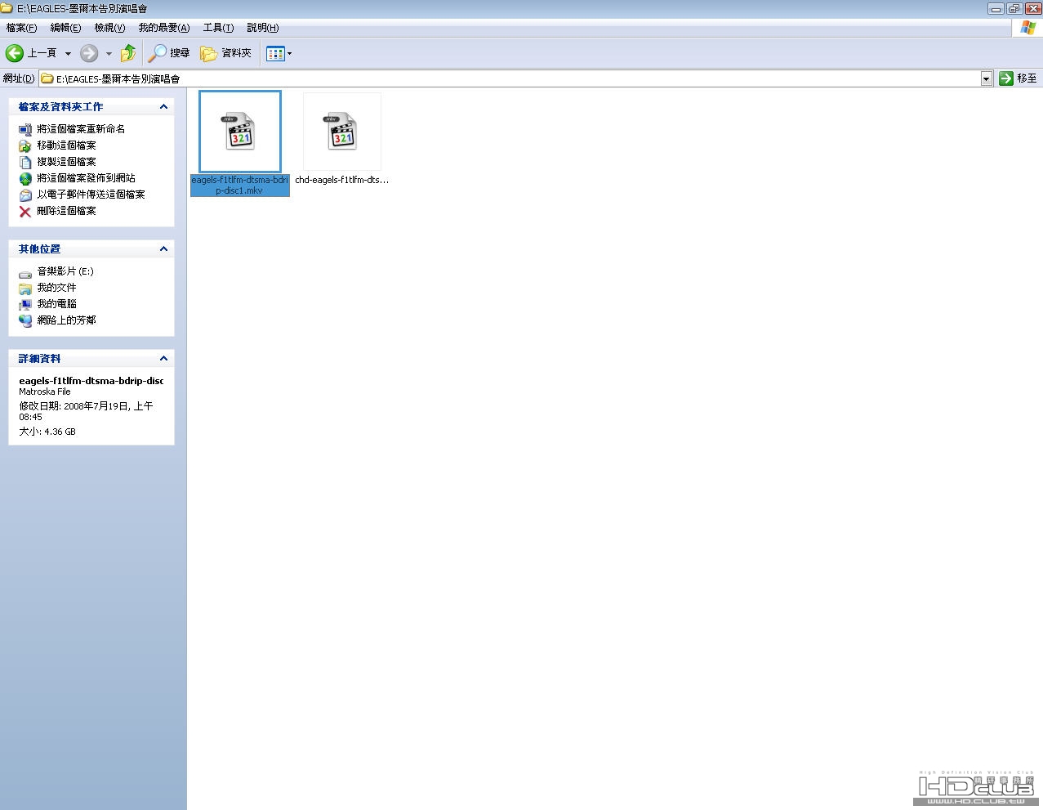Viewport: 1043px width, 810px height.
Task: Click the Network Neighborhood icon
Action: coord(25,320)
